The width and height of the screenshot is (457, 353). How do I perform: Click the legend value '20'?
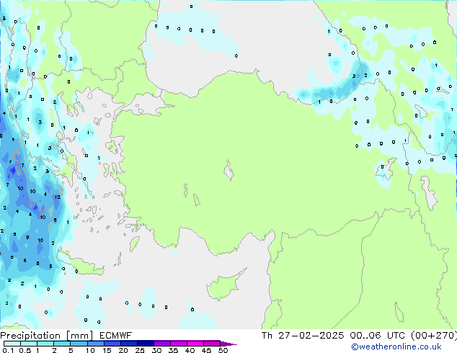[x=123, y=350]
